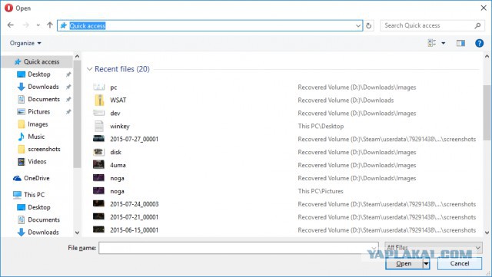Click the Cancel button

pos(460,263)
